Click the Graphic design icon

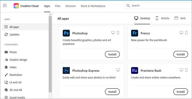point(6,60)
